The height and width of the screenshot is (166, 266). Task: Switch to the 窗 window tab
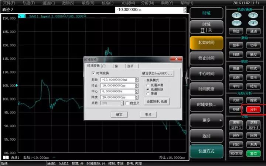119,66
